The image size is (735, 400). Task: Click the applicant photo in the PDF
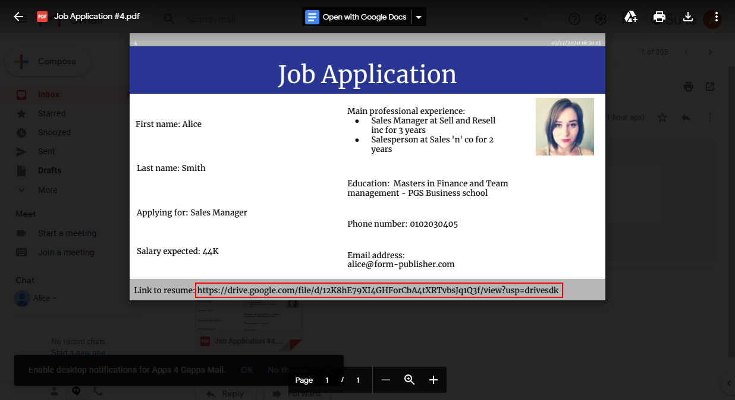(x=565, y=127)
